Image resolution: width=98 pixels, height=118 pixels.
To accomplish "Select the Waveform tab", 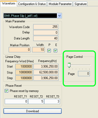I will (9, 3).
